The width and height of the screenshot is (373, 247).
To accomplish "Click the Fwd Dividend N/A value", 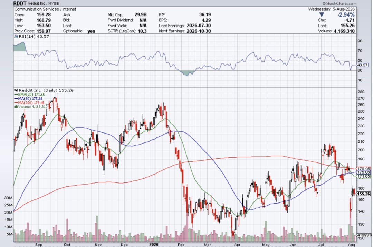I will [143, 20].
